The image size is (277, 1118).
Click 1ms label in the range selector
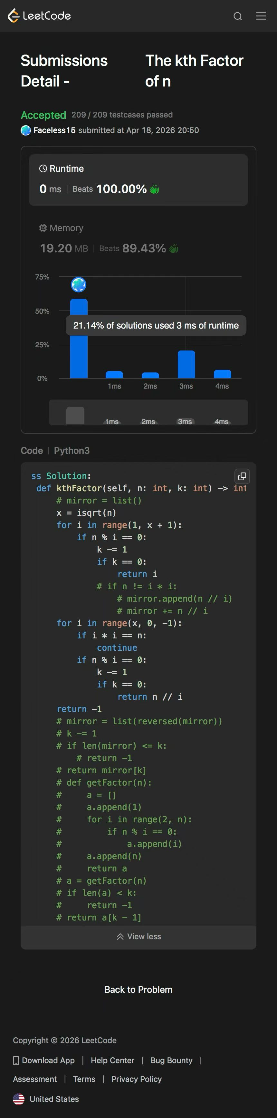[x=112, y=422]
